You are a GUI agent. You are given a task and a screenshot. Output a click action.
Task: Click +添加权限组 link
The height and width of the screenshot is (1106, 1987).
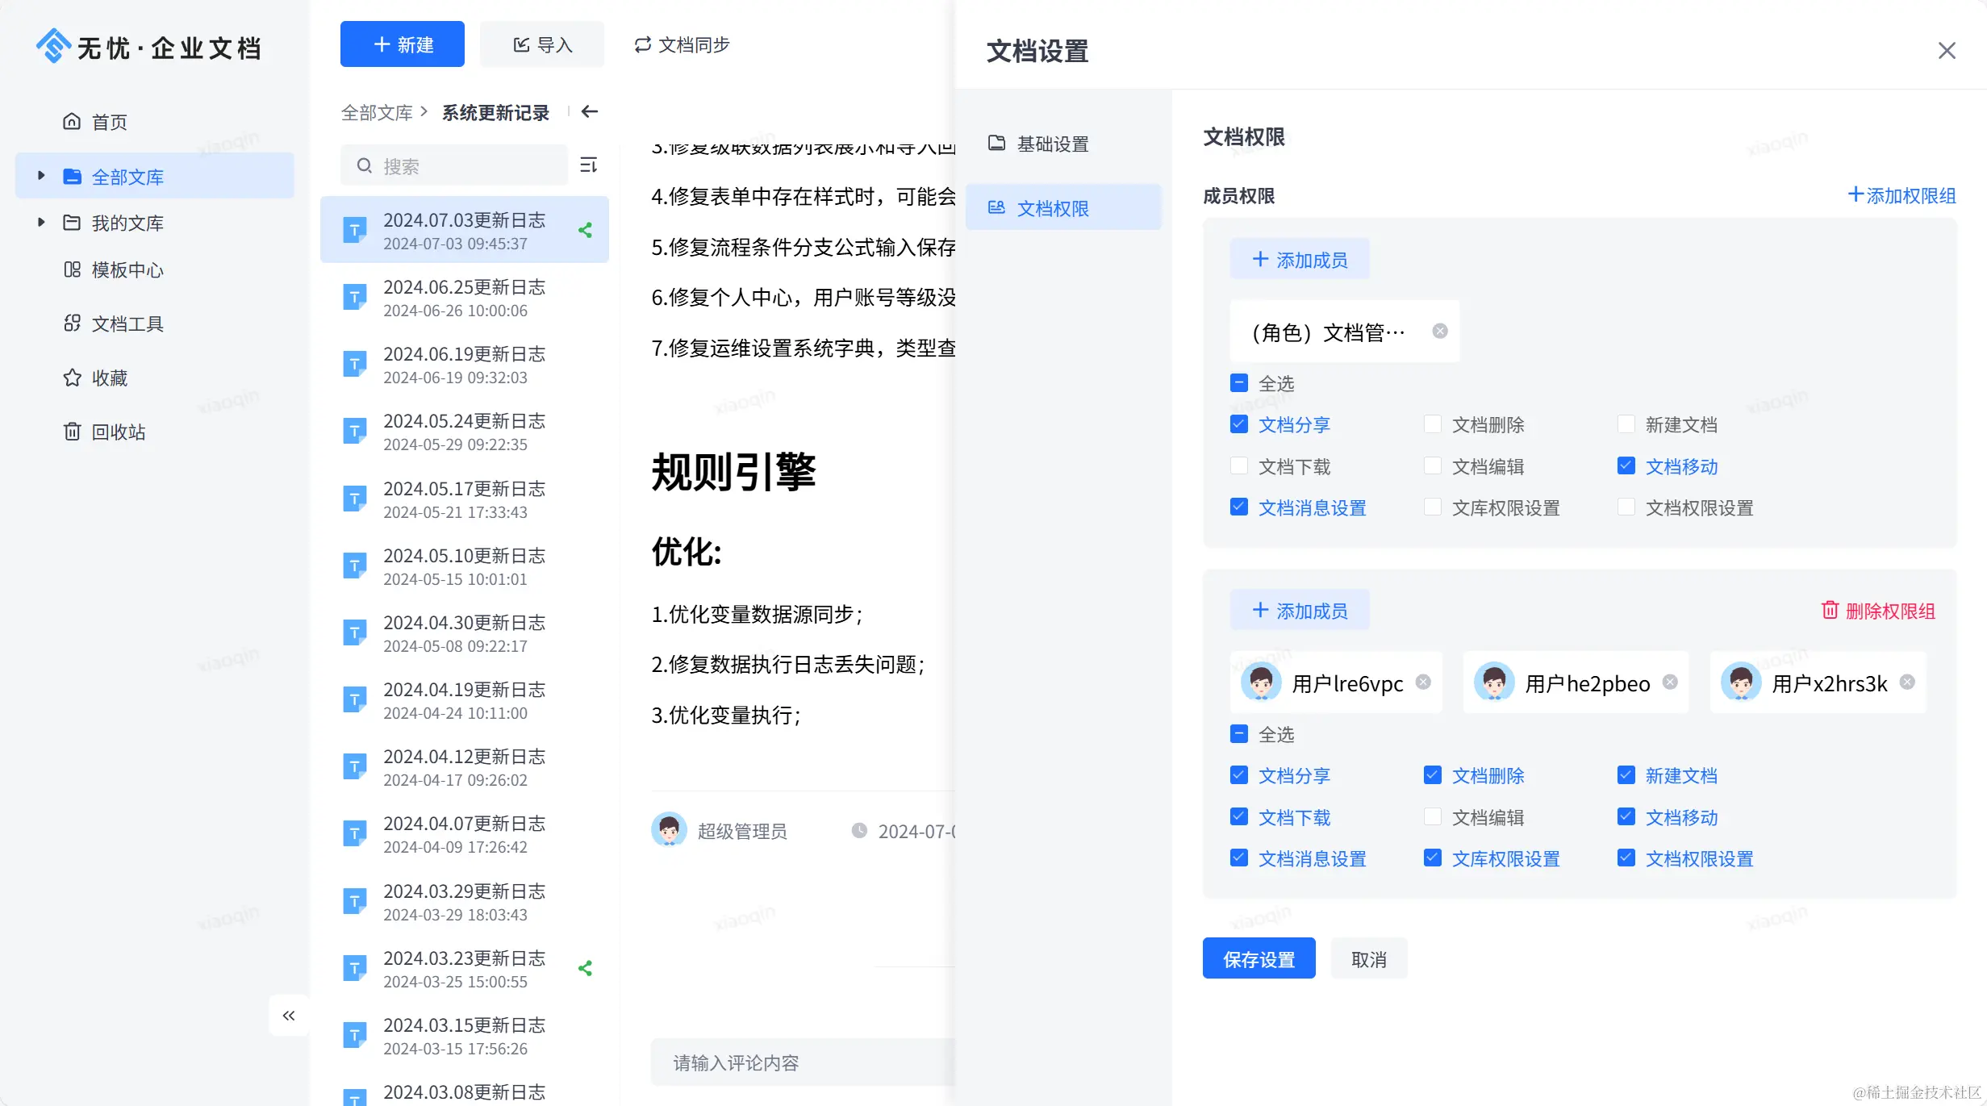coord(1901,195)
